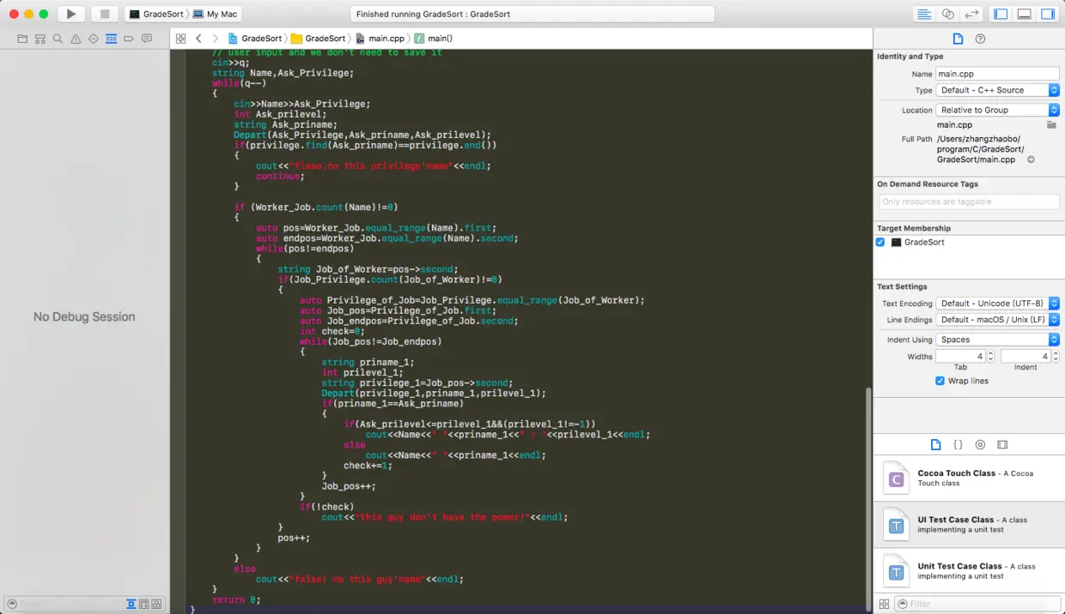The image size is (1065, 614).
Task: Run the GradeSort scheme with Play button
Action: point(71,14)
